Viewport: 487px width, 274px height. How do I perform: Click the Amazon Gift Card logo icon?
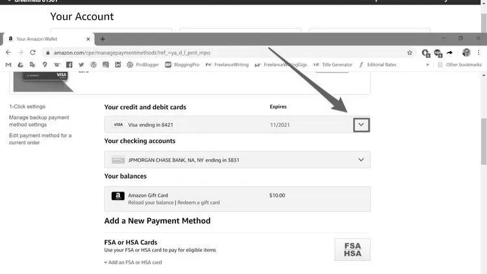pos(118,195)
